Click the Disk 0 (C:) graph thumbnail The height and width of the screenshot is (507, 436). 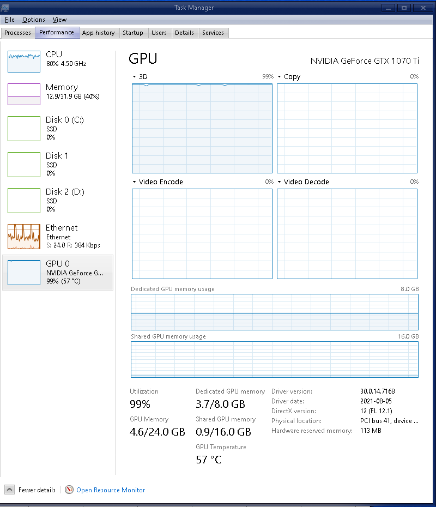pyautogui.click(x=24, y=129)
